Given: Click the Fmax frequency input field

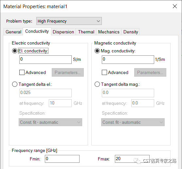Looking at the screenshot, I should pyautogui.click(x=132, y=159).
